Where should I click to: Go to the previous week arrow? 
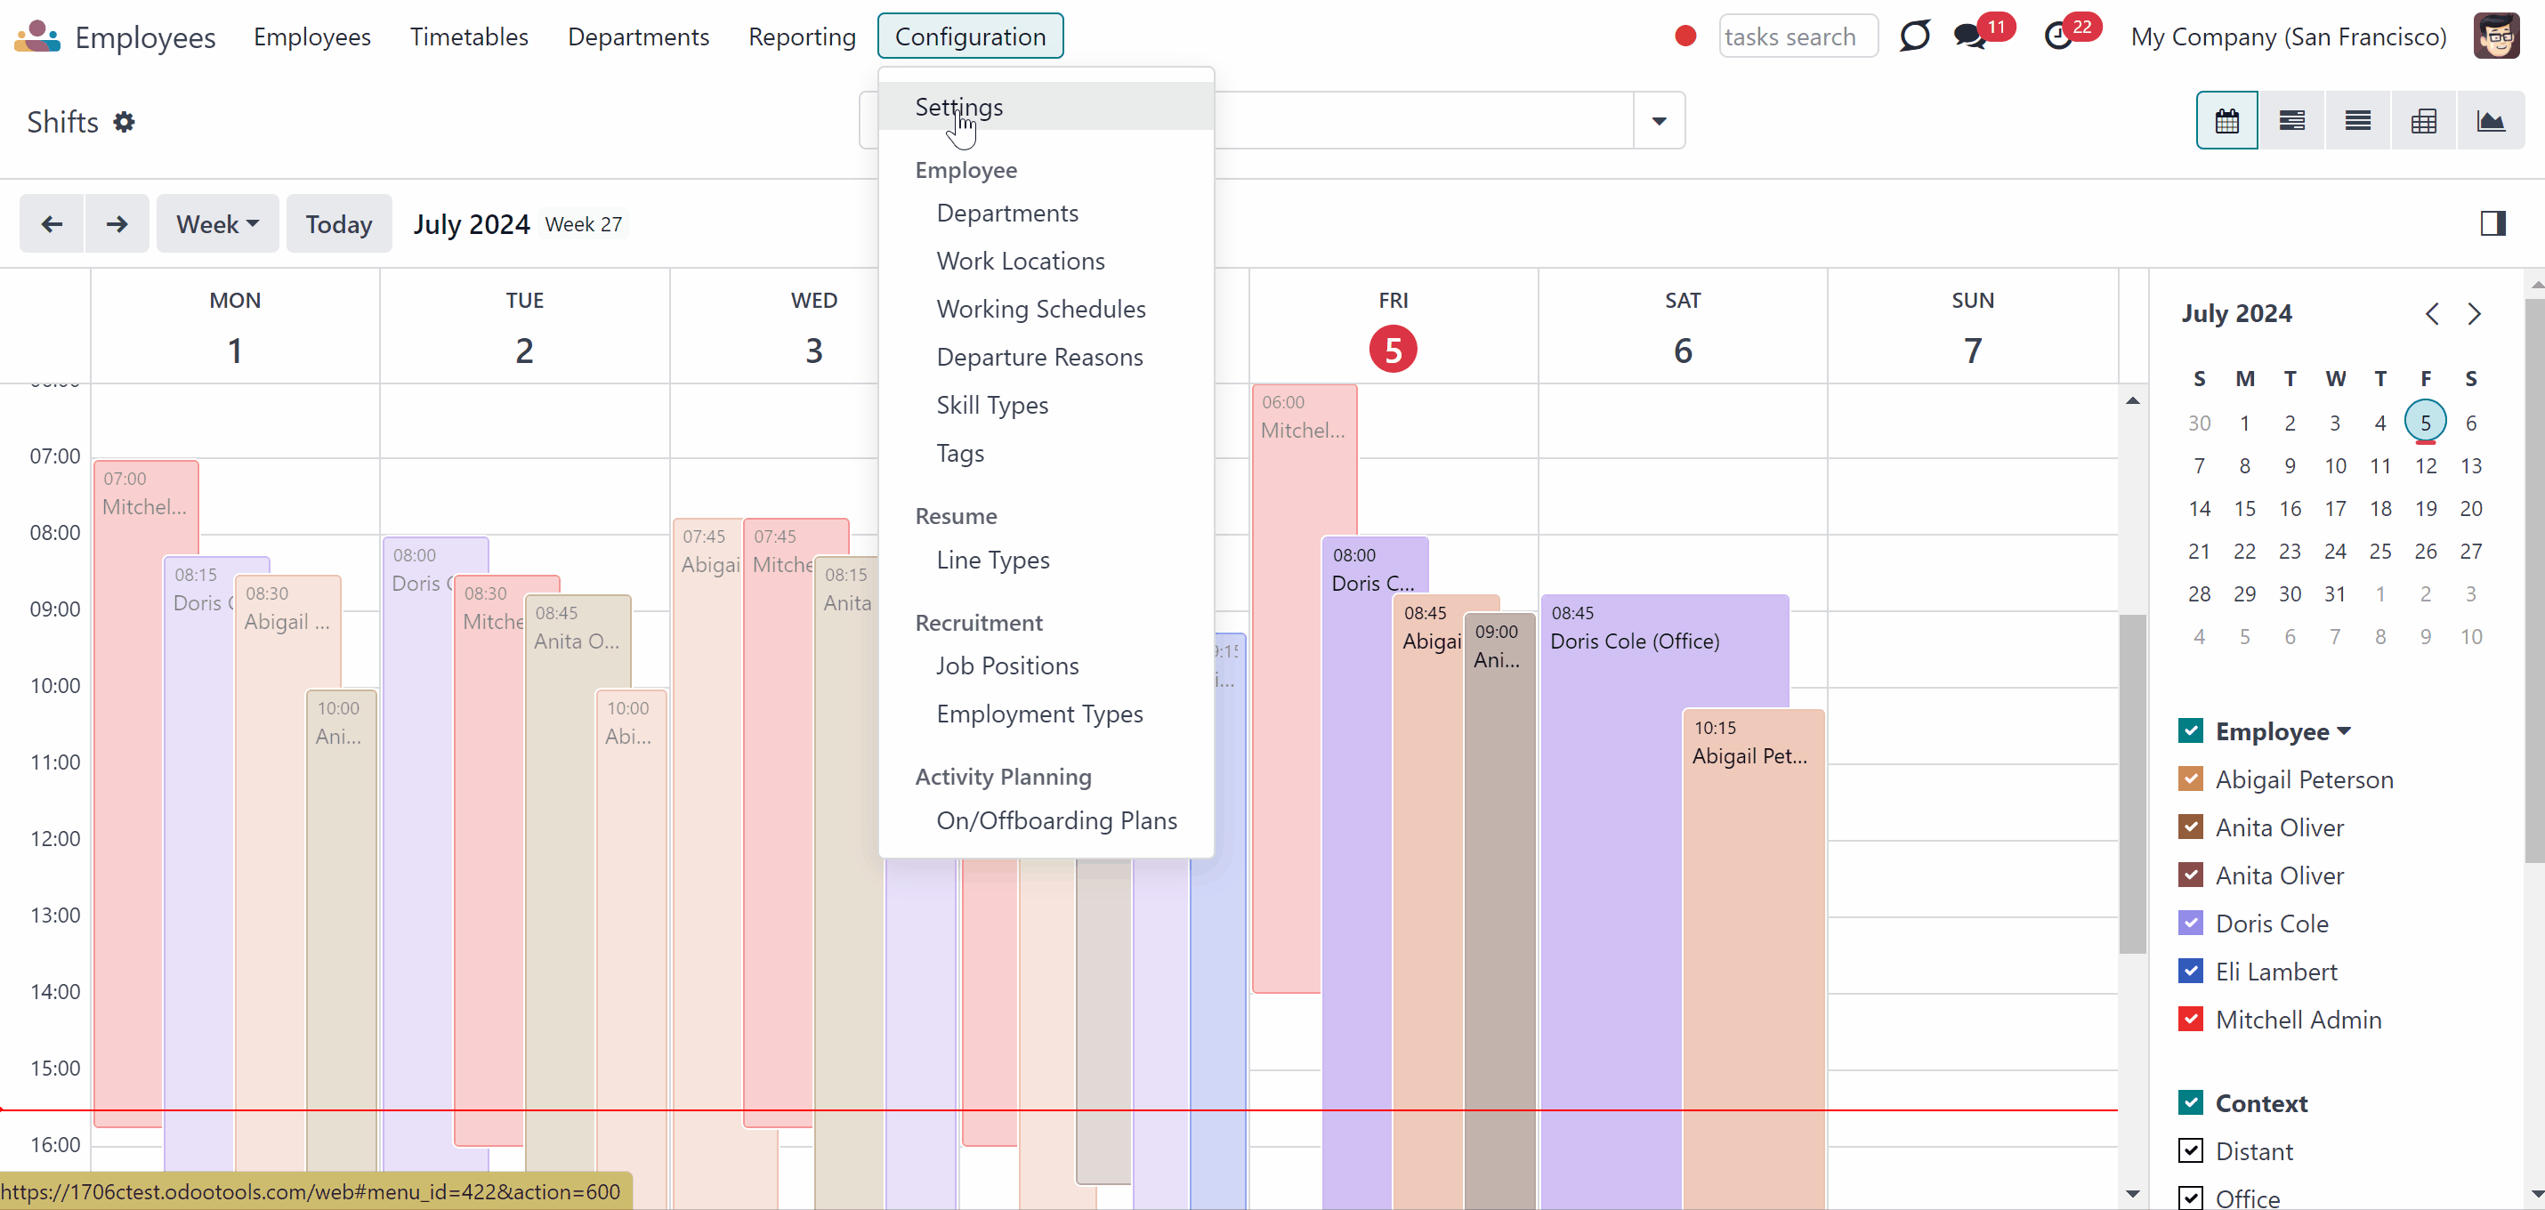point(52,223)
